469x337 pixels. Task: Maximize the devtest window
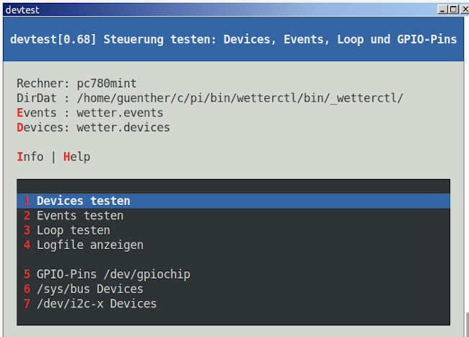(452, 9)
